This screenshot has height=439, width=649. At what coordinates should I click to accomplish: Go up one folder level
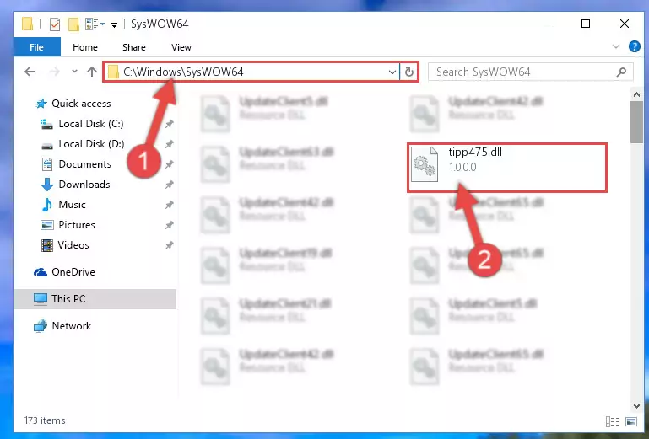point(92,72)
